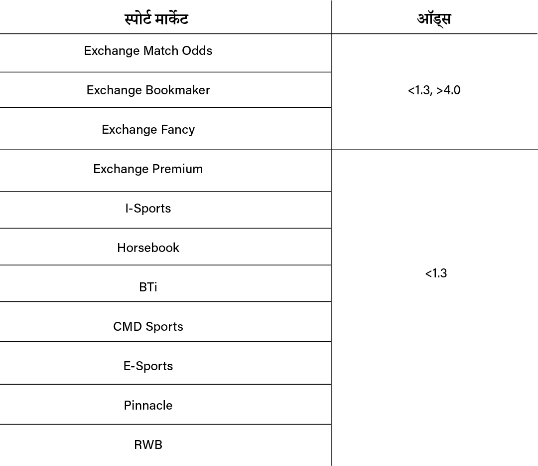Click the I-Sports table entry
538x466 pixels.
[x=148, y=209]
